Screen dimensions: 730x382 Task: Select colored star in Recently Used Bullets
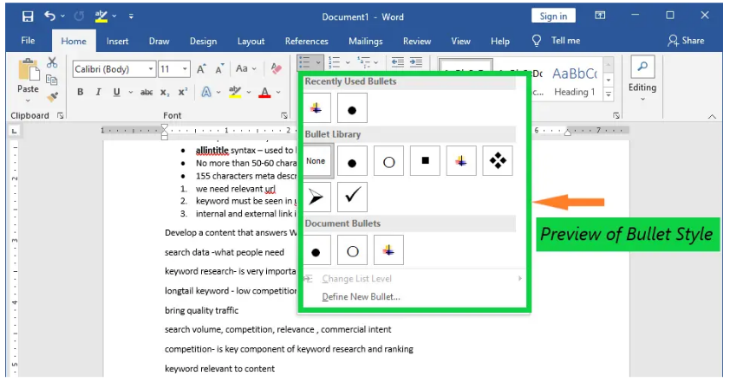[316, 108]
